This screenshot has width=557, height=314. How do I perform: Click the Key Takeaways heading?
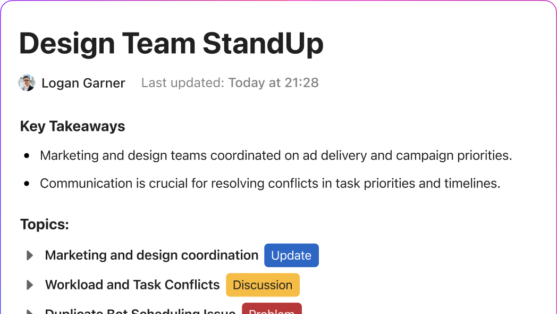[72, 126]
